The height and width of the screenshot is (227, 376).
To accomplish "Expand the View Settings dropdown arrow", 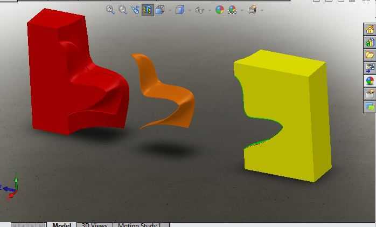I will click(x=262, y=10).
